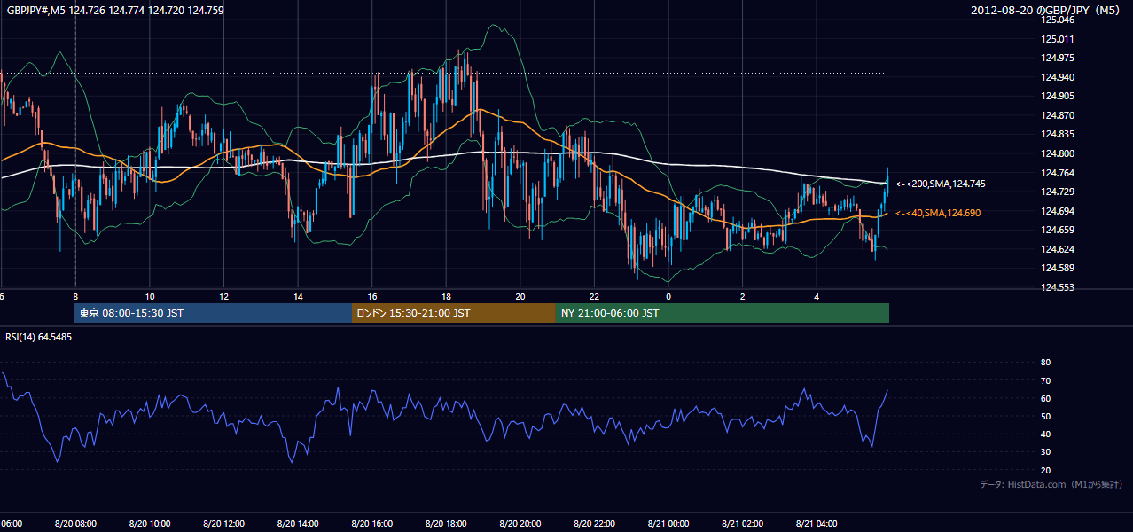
Task: Click the 124.975 price axis label
Action: pos(1058,58)
